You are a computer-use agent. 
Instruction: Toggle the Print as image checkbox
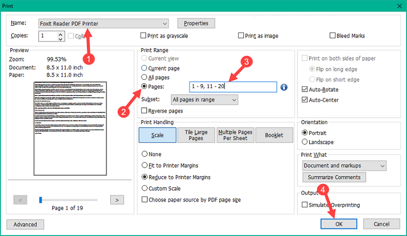pyautogui.click(x=241, y=36)
